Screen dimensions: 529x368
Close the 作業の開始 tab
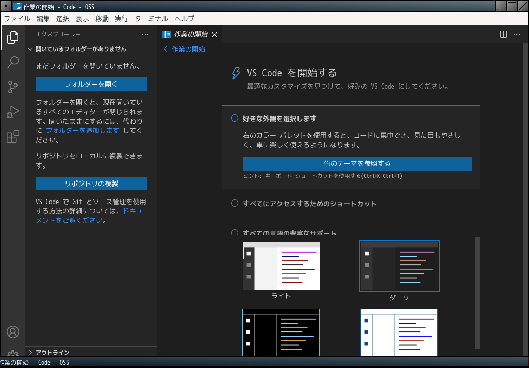(x=214, y=35)
